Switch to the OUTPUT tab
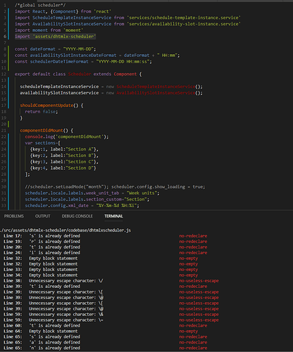This screenshot has height=352, width=293. point(43,216)
